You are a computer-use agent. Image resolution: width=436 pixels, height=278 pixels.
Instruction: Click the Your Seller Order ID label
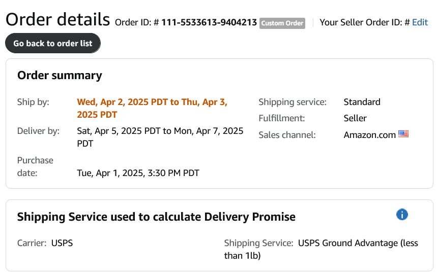(x=365, y=22)
